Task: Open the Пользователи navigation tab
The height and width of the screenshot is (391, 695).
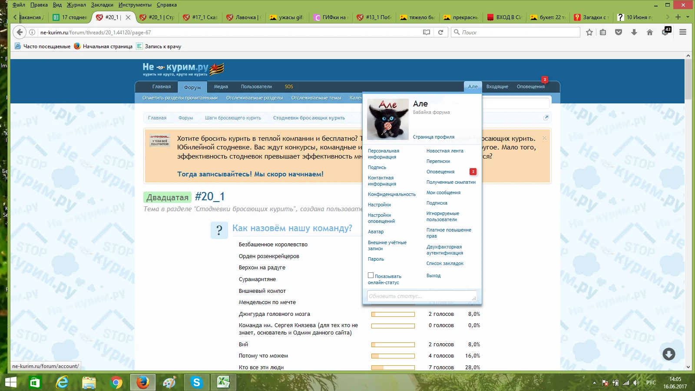Action: [x=256, y=86]
